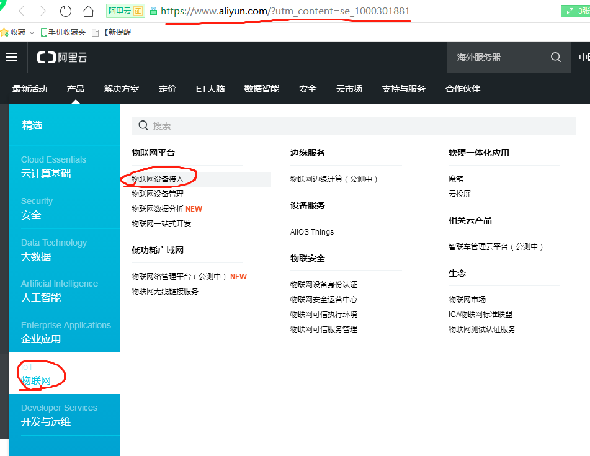The image size is (590, 456).
Task: Open the 魔笔 link
Action: 455,179
